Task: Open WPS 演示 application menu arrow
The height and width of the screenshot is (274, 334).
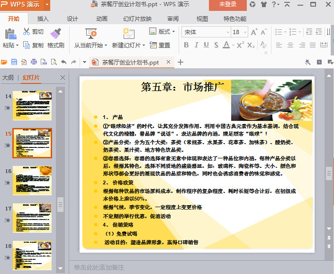Action: point(47,4)
